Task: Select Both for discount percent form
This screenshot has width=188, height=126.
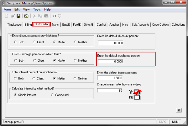Action: (16, 42)
